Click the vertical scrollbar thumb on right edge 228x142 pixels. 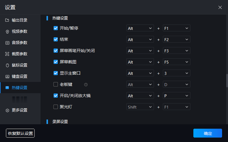[x=227, y=81]
